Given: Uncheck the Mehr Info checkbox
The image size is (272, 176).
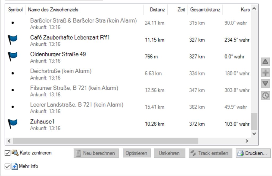Looking at the screenshot, I should (x=7, y=166).
